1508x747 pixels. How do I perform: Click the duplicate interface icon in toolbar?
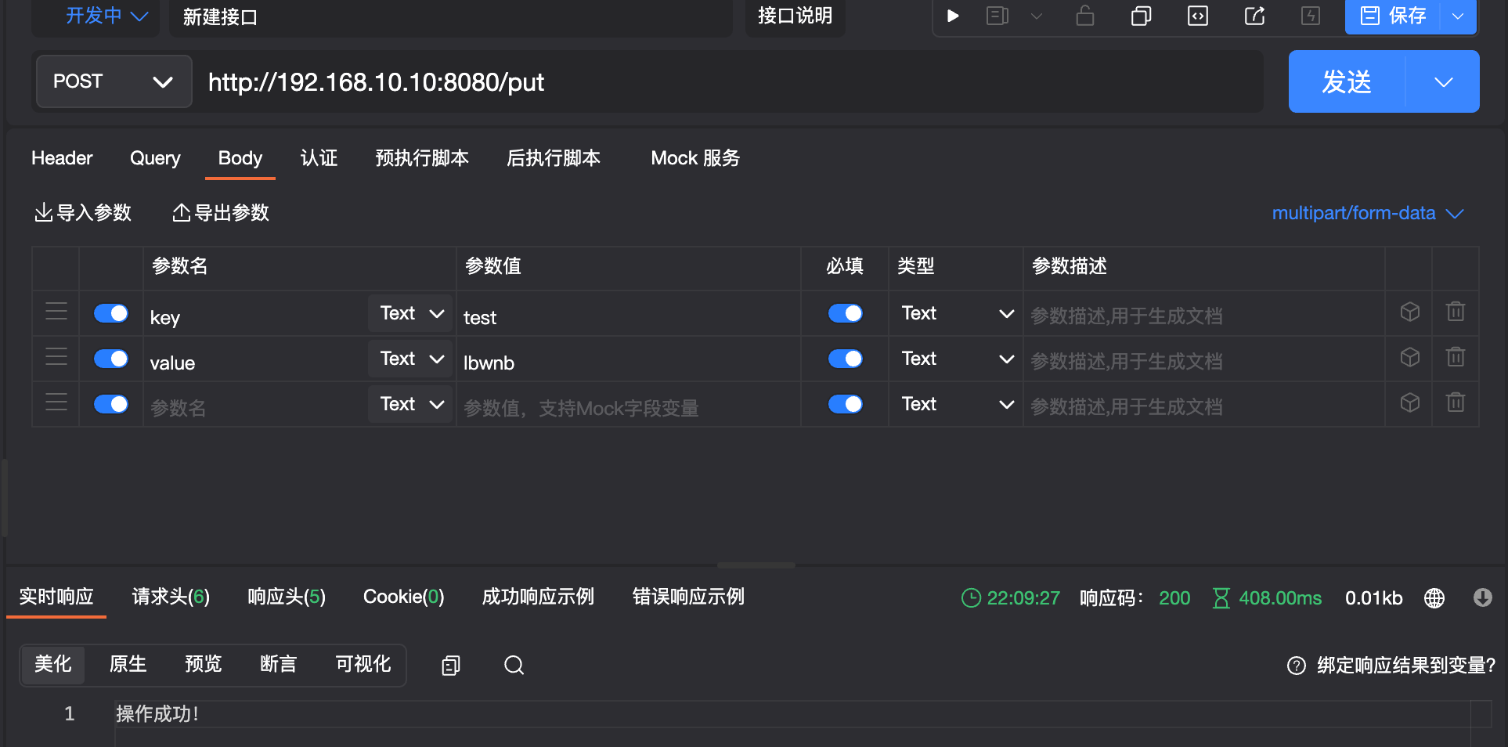(x=1141, y=16)
